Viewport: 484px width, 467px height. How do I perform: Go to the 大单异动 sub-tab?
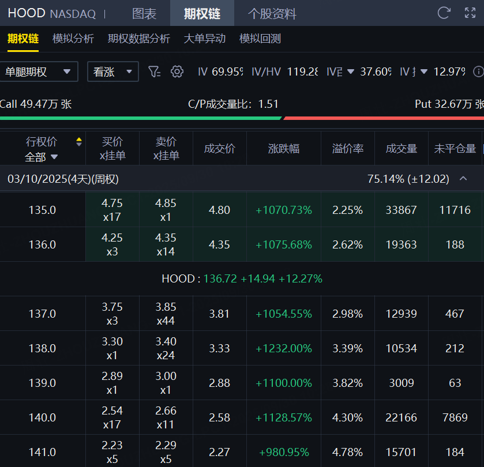point(204,39)
